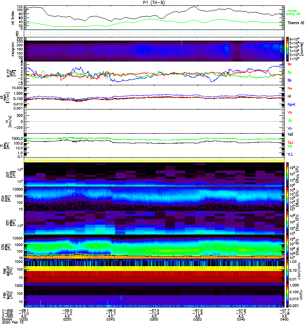Image resolution: width=308 pixels, height=328 pixels.
Task: Click the Keogram counts color bar
Action: [287, 49]
